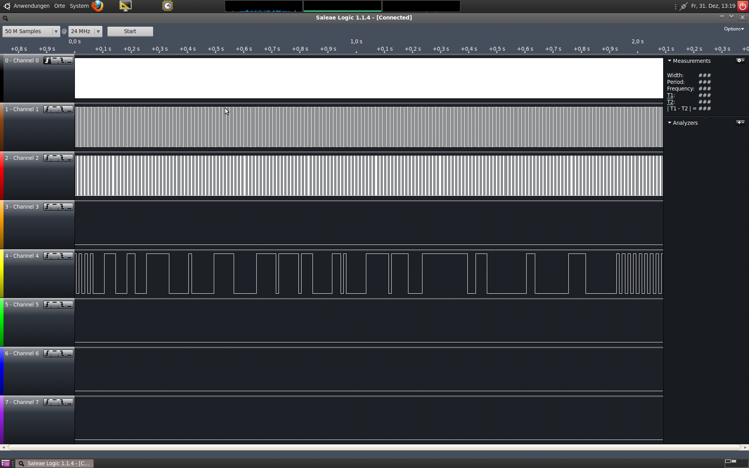Click high level trigger icon on Channel 7
Viewport: 749px width, 468px height.
point(55,402)
